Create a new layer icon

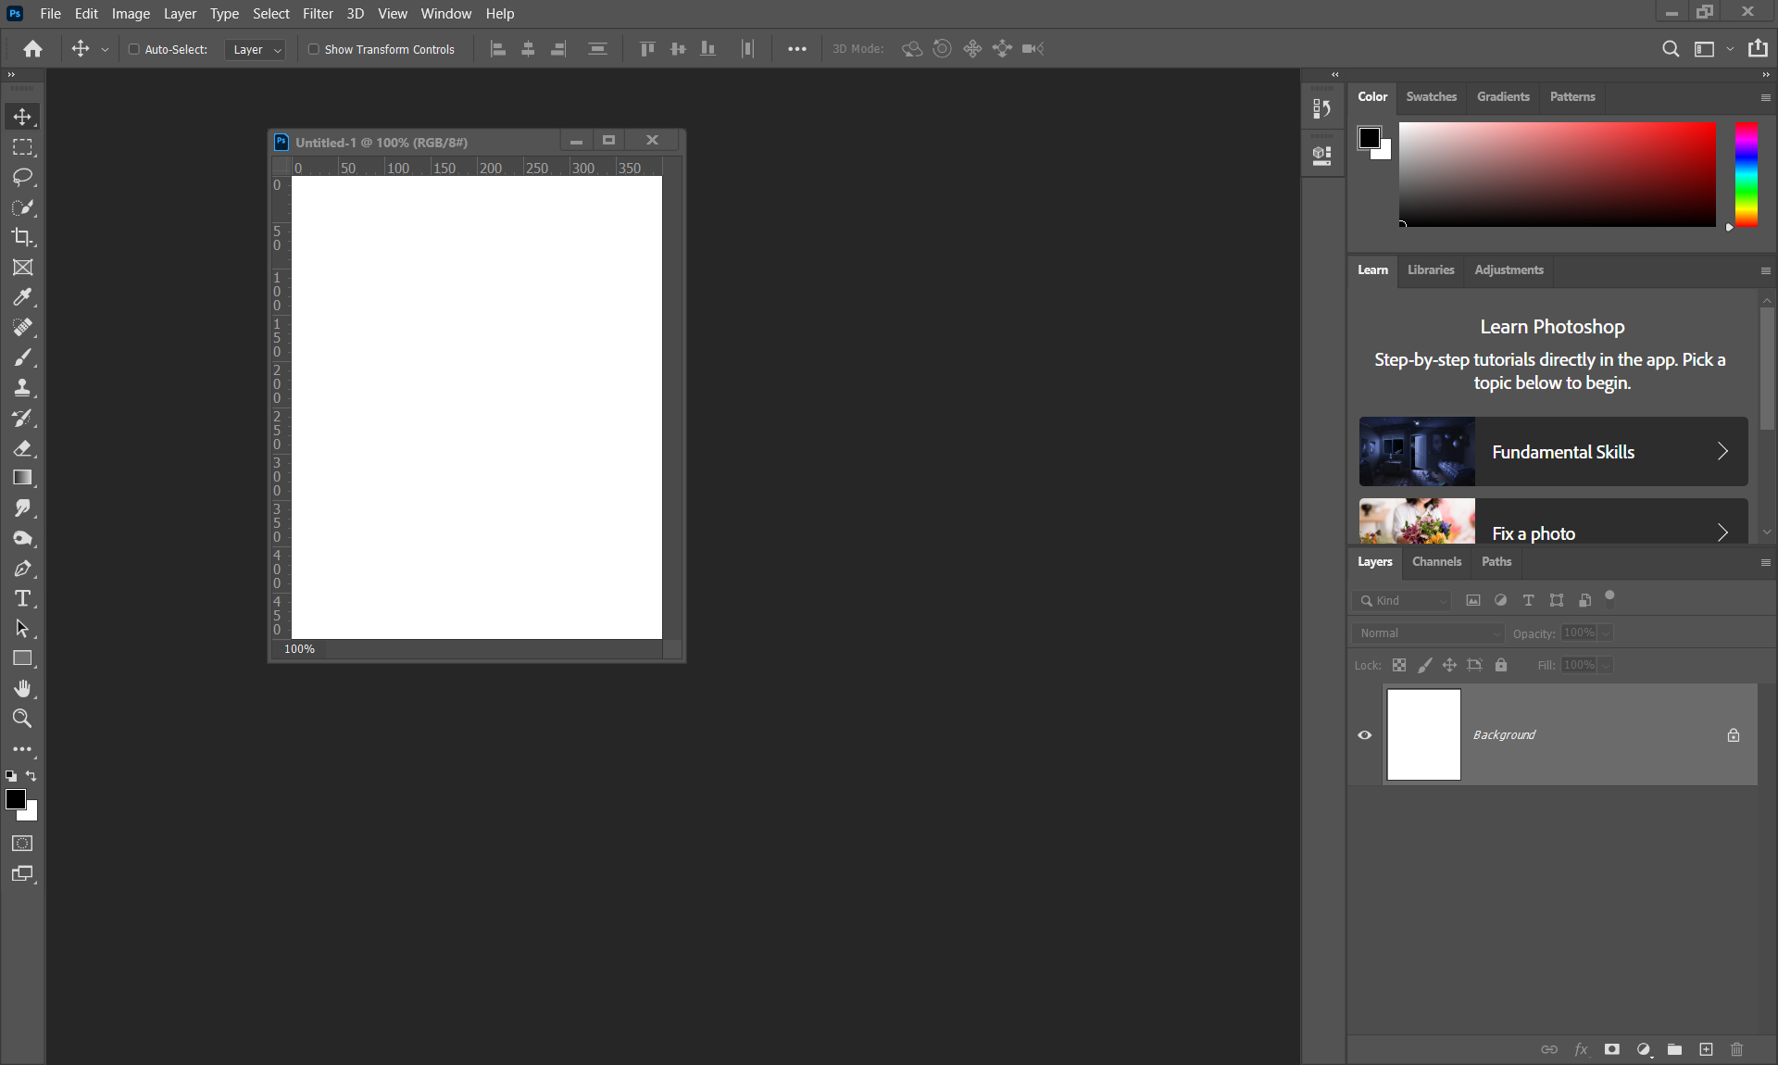(x=1706, y=1049)
